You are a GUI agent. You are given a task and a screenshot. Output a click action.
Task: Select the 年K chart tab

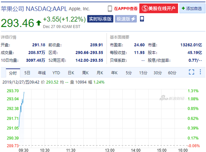pos(114,73)
